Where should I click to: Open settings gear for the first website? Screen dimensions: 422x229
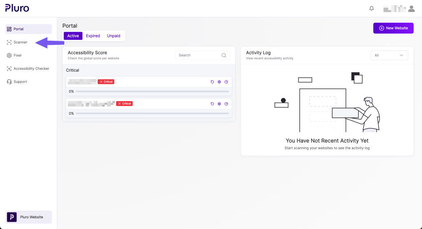(219, 82)
